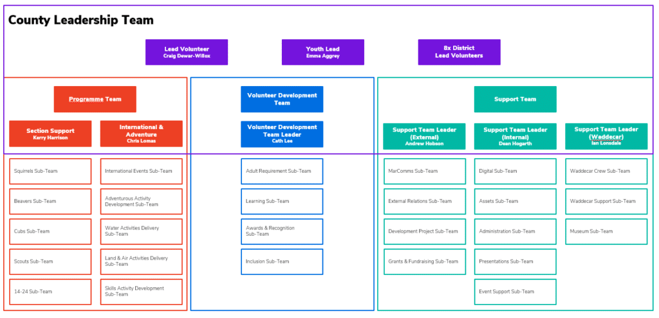Select the MarComms Sub-Team box
The height and width of the screenshot is (318, 659).
pos(424,171)
